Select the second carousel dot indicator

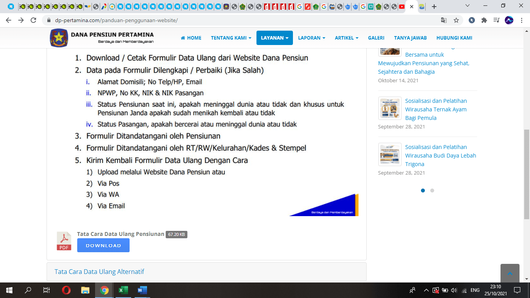[432, 191]
